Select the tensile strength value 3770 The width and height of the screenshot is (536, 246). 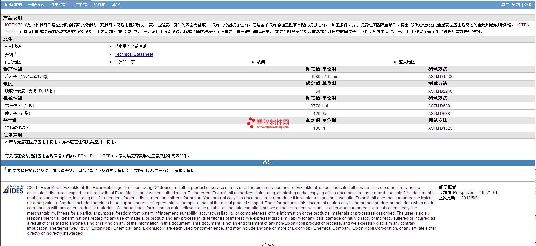pyautogui.click(x=315, y=106)
